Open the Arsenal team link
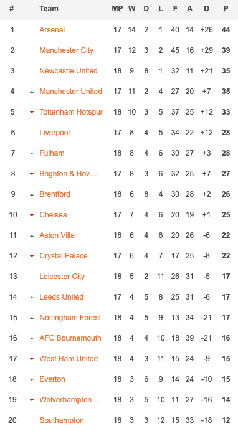 52,30
